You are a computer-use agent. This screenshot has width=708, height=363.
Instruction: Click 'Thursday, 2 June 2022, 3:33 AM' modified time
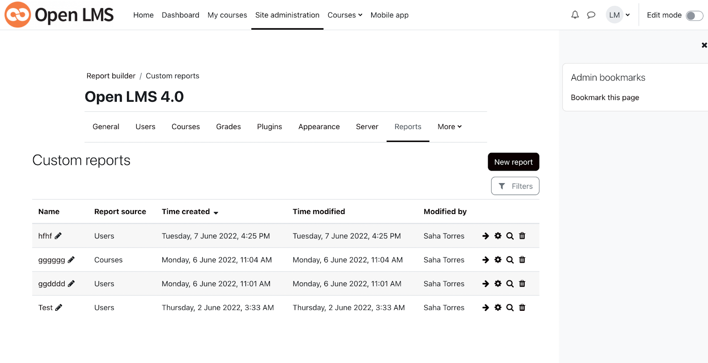click(349, 308)
